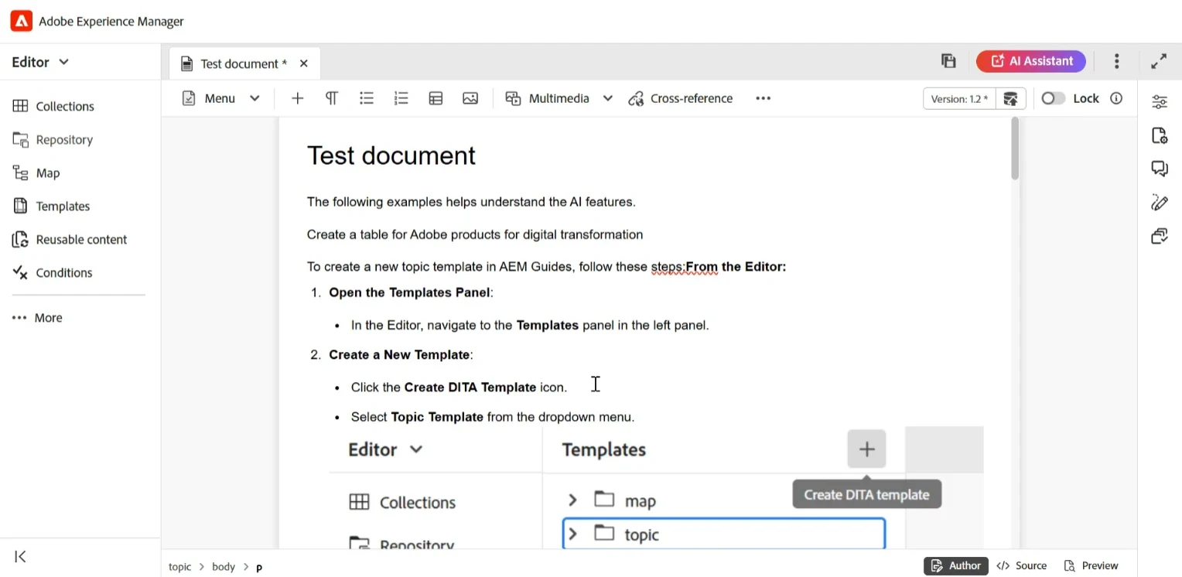1182x577 pixels.
Task: Open the Editor view dropdown
Action: coord(40,62)
